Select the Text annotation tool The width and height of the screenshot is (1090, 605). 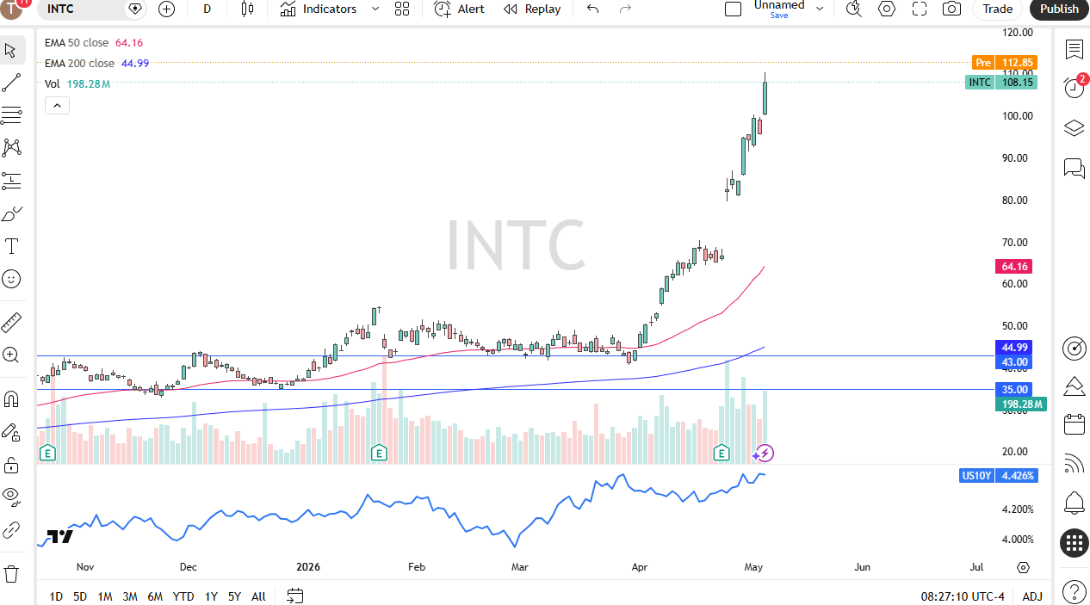[x=11, y=246]
